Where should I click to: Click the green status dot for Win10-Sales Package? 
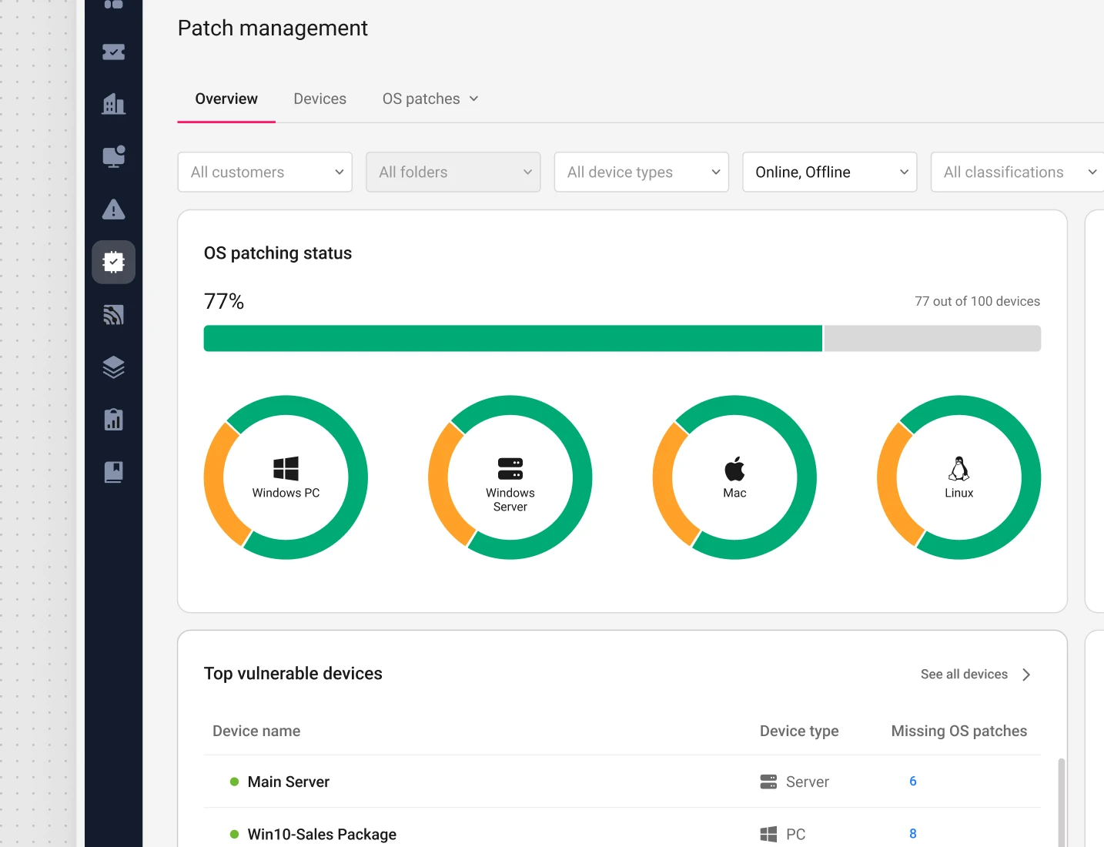point(234,834)
